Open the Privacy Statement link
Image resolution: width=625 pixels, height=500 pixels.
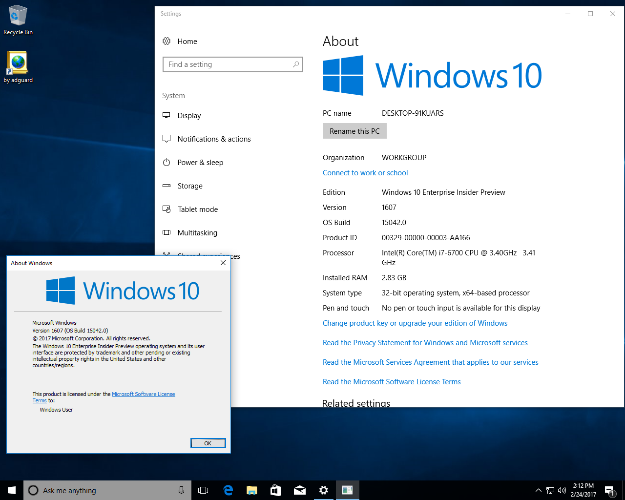click(x=425, y=342)
